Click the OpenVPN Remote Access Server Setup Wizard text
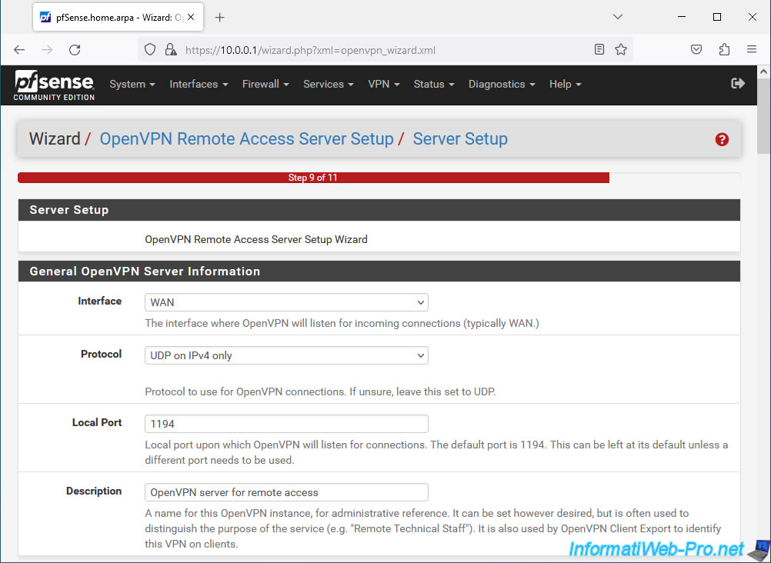The width and height of the screenshot is (771, 563). click(x=256, y=239)
